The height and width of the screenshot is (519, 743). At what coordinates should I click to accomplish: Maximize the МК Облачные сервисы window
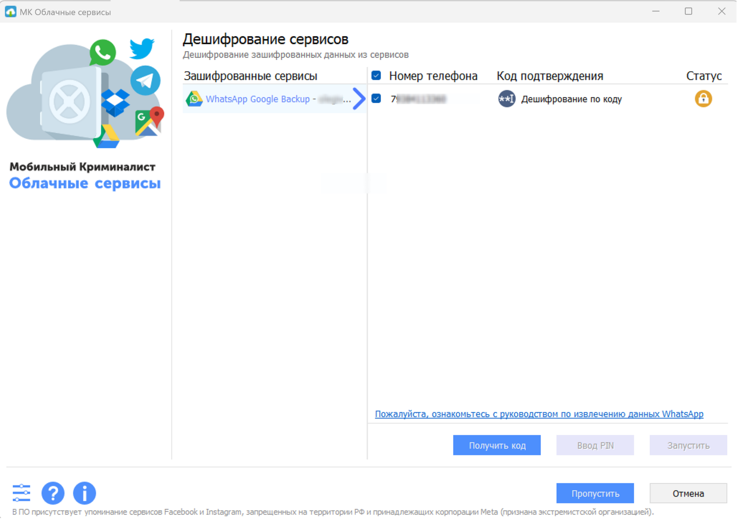pyautogui.click(x=688, y=12)
